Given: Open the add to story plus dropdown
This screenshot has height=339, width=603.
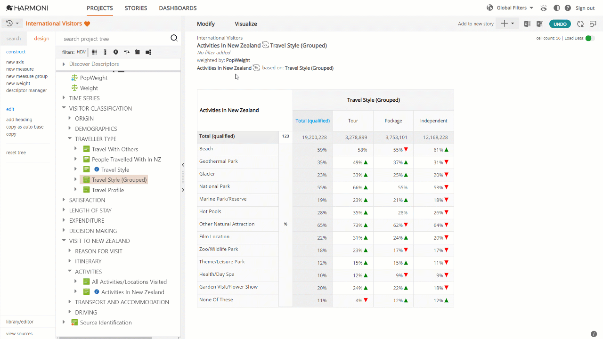Looking at the screenshot, I should 507,24.
